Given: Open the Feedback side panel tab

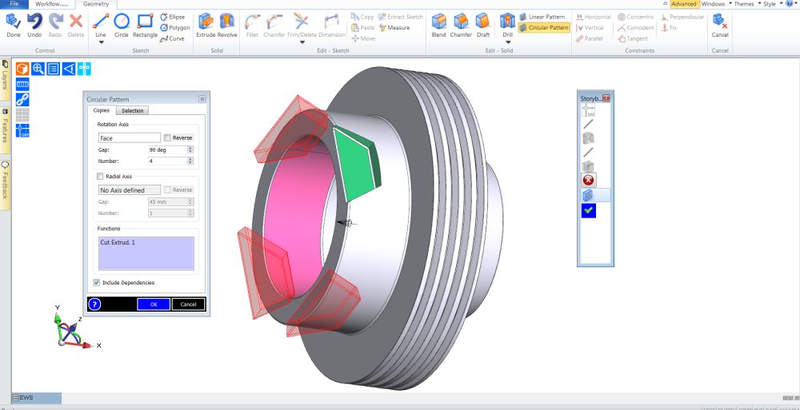Looking at the screenshot, I should pyautogui.click(x=5, y=185).
